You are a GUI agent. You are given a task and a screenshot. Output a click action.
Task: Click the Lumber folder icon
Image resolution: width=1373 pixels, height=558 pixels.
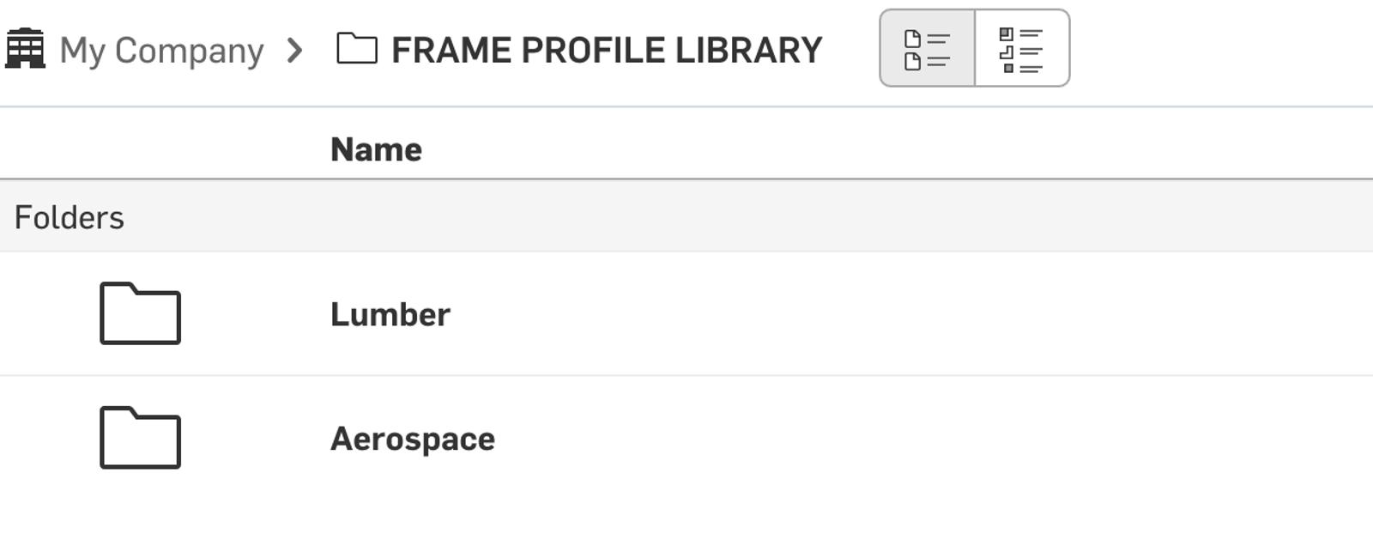140,314
